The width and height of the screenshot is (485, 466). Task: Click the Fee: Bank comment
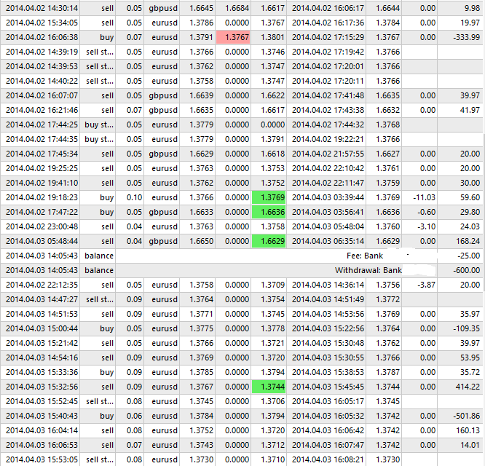pyautogui.click(x=365, y=256)
